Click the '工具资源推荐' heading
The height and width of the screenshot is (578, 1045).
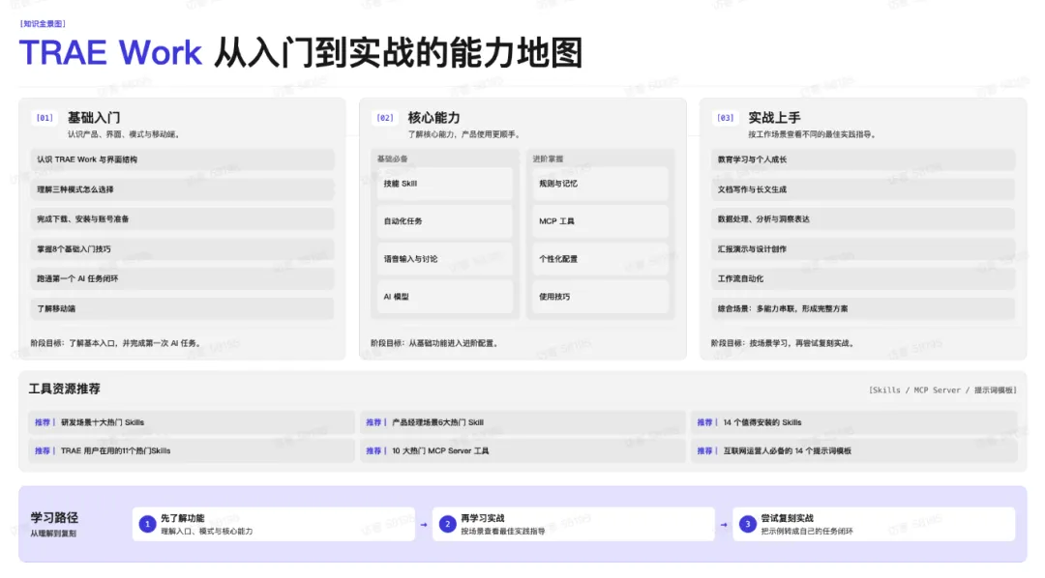[x=64, y=389]
